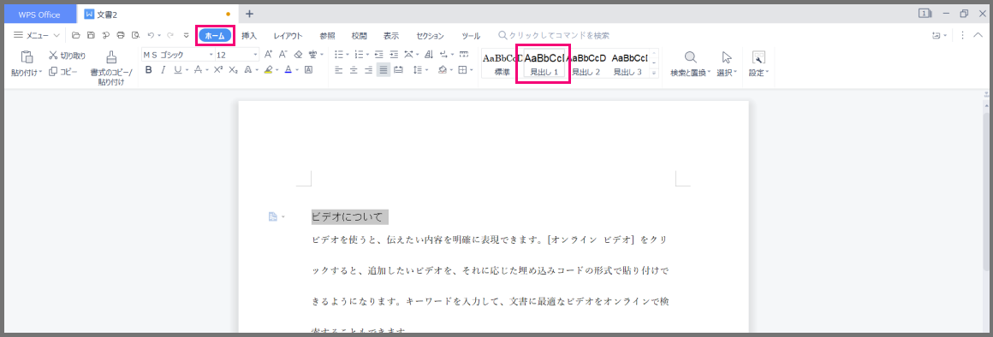Clear formatting with the eraser icon
The width and height of the screenshot is (993, 337).
pos(298,55)
